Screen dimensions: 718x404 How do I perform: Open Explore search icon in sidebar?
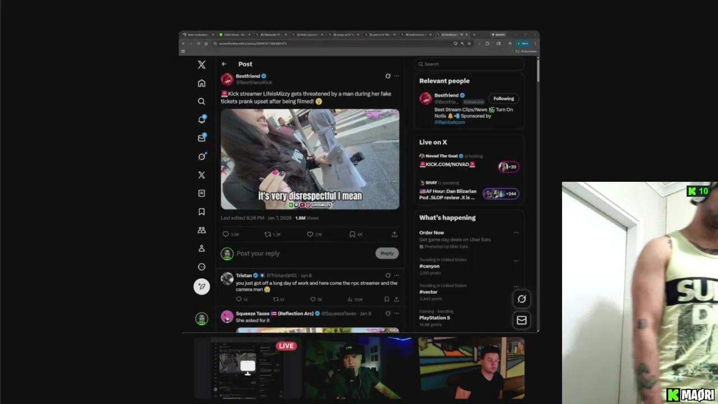point(201,102)
